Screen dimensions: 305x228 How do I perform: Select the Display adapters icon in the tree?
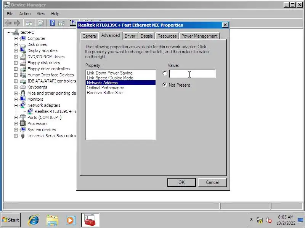23,51
